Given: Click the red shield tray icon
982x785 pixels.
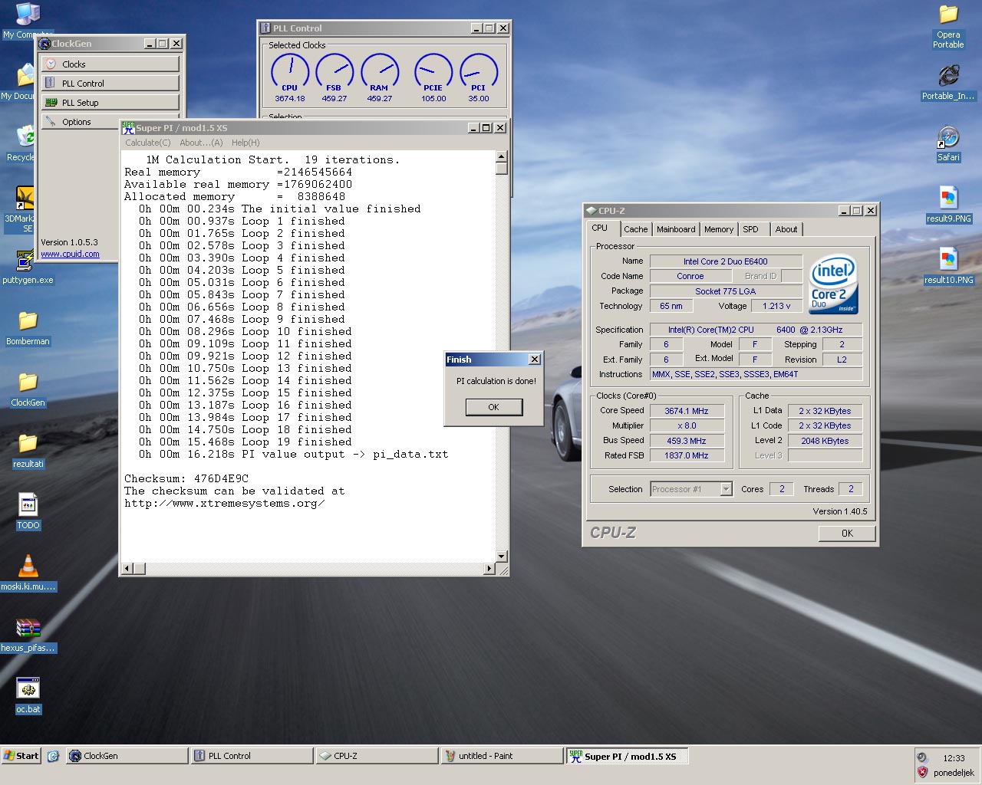Looking at the screenshot, I should click(x=923, y=773).
